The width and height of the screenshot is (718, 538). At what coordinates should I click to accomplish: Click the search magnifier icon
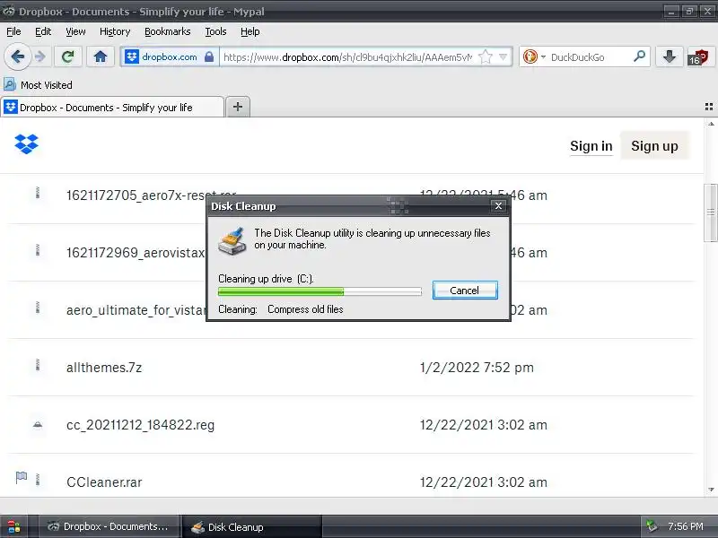click(x=639, y=56)
